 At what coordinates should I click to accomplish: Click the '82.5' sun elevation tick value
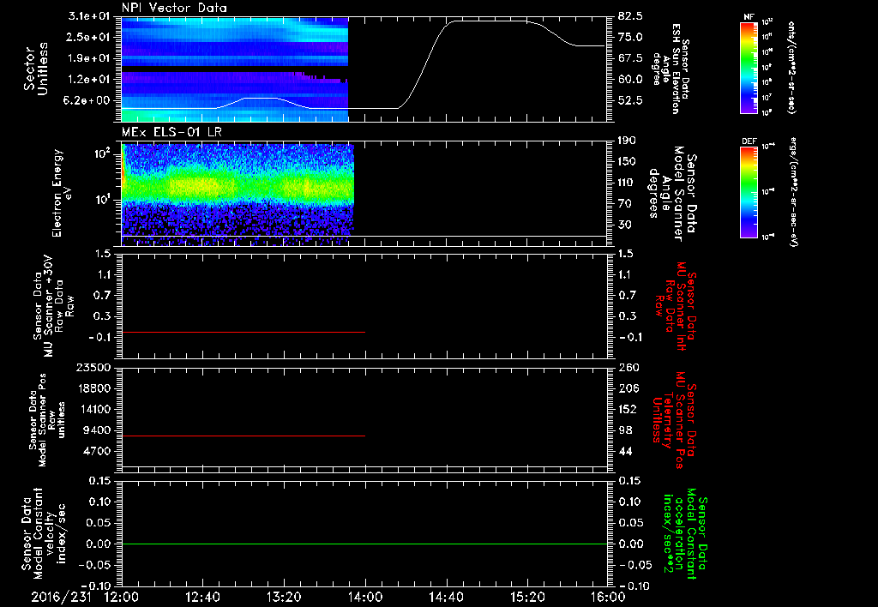pos(631,16)
